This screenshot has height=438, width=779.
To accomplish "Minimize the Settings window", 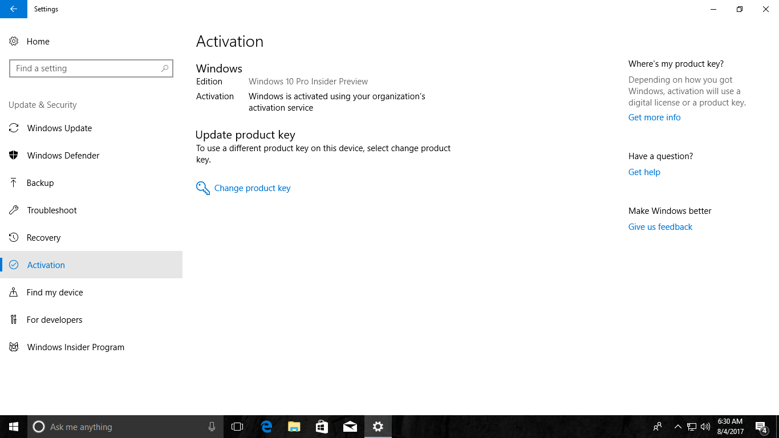I will pyautogui.click(x=713, y=9).
